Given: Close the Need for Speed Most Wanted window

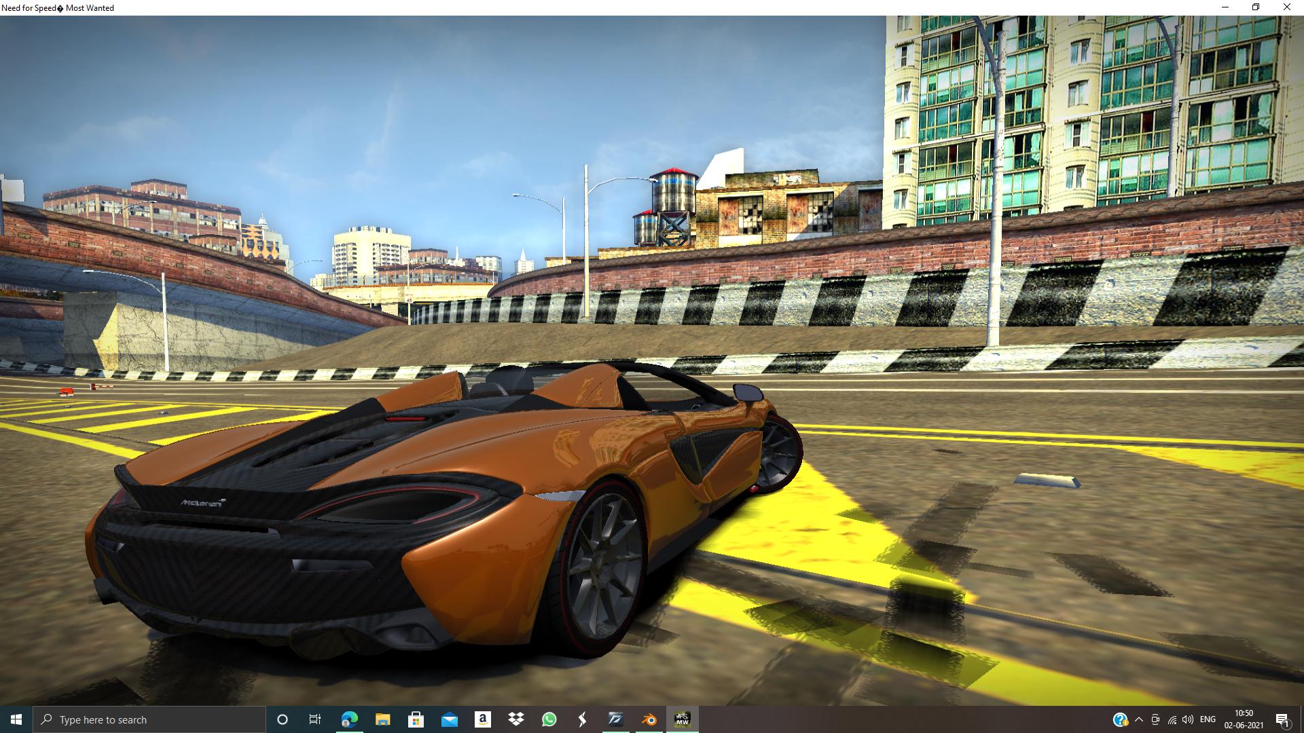Looking at the screenshot, I should coord(1287,7).
